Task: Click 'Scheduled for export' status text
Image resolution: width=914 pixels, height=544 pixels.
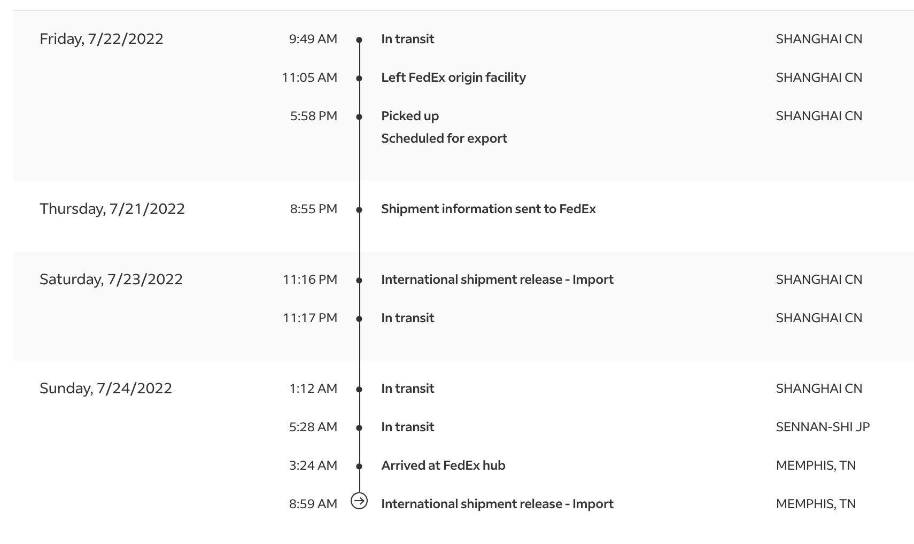Action: [444, 138]
